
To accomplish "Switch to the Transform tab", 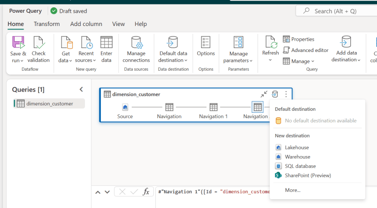I will point(47,24).
